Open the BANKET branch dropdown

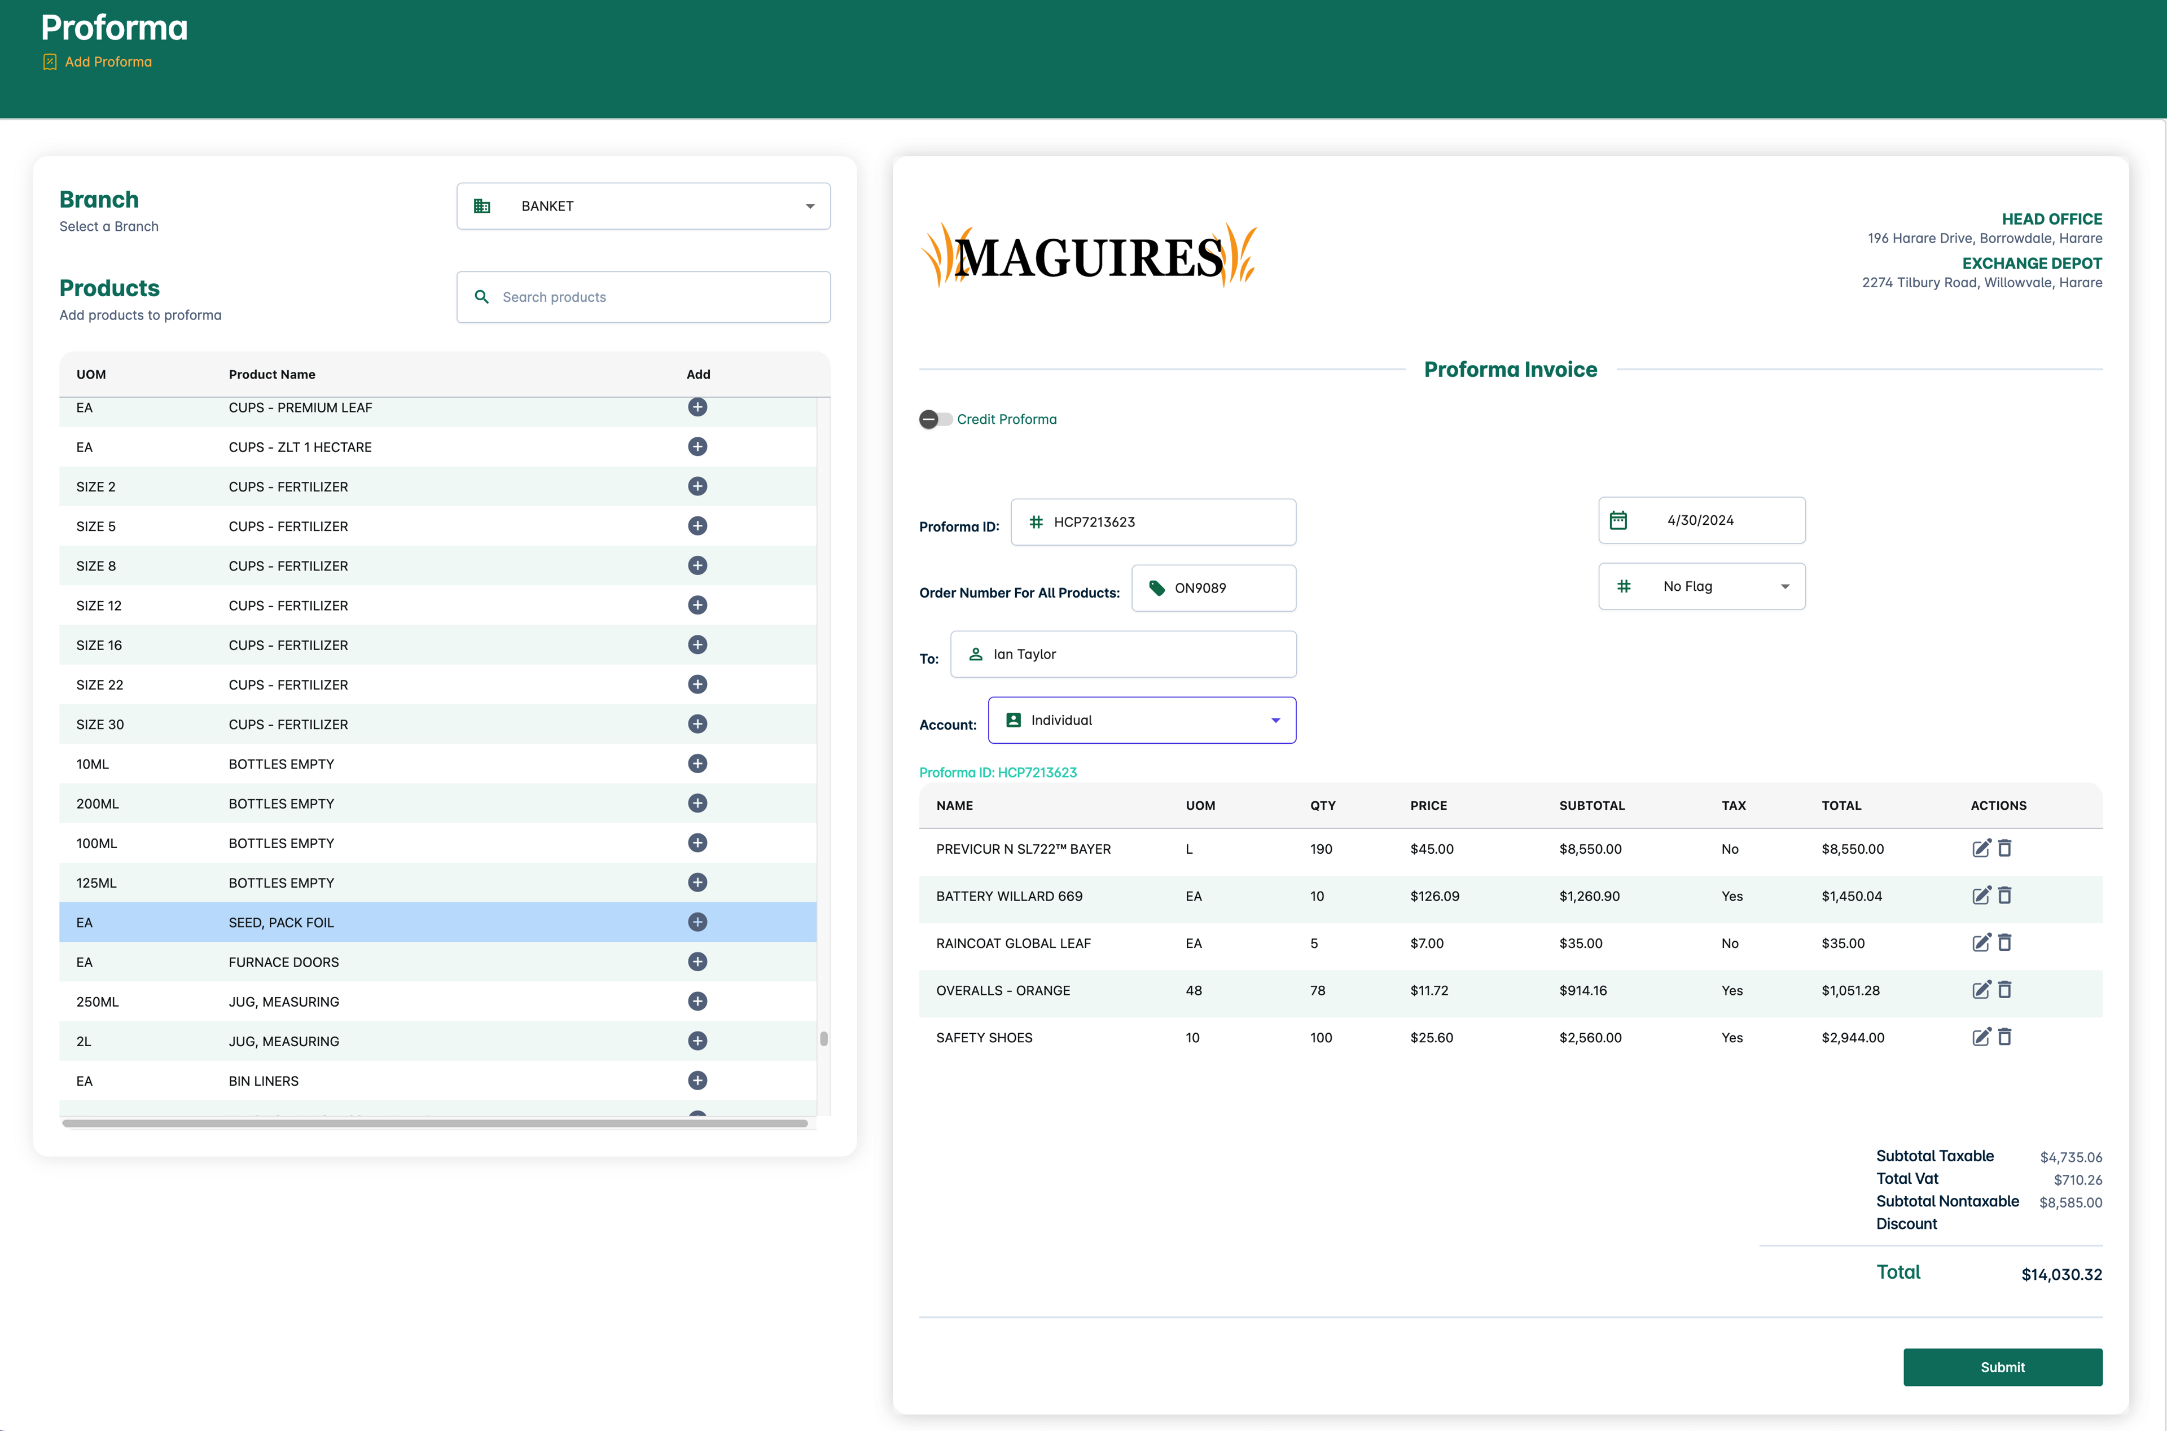pos(643,207)
